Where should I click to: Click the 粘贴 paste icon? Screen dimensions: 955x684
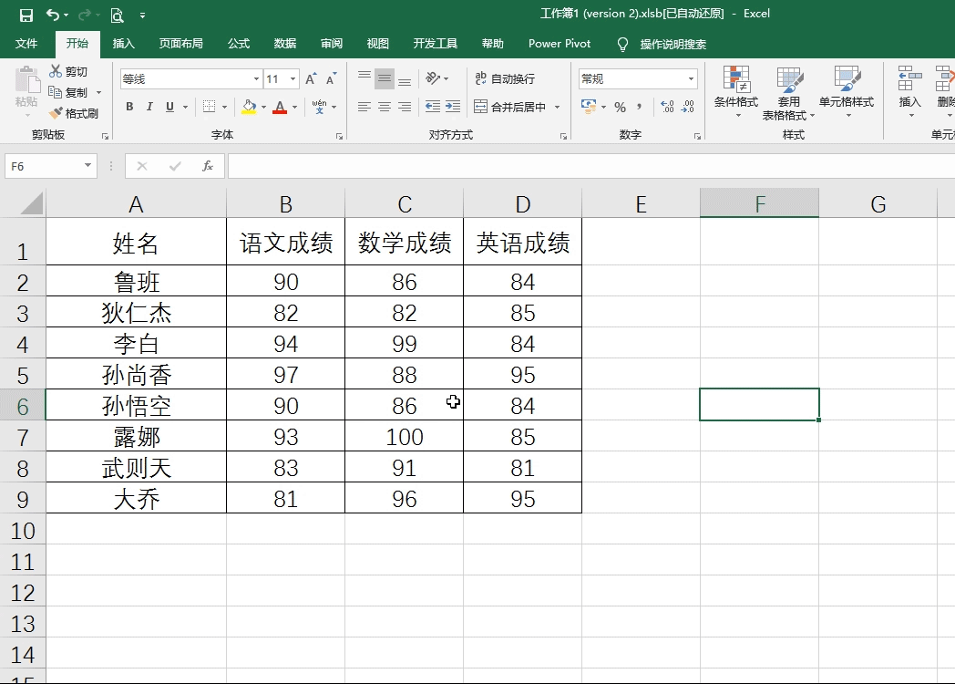pyautogui.click(x=26, y=80)
